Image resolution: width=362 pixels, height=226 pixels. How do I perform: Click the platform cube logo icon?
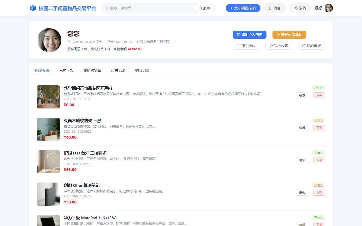[33, 8]
